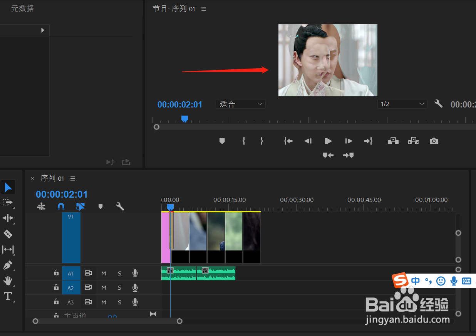Toggle insert sequences as nests icon

pyautogui.click(x=41, y=207)
